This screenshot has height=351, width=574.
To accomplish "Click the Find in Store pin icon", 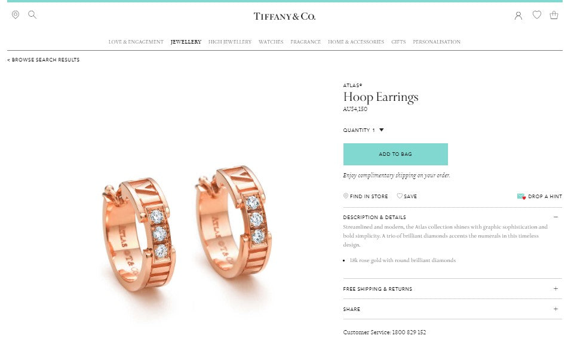I will coord(346,196).
